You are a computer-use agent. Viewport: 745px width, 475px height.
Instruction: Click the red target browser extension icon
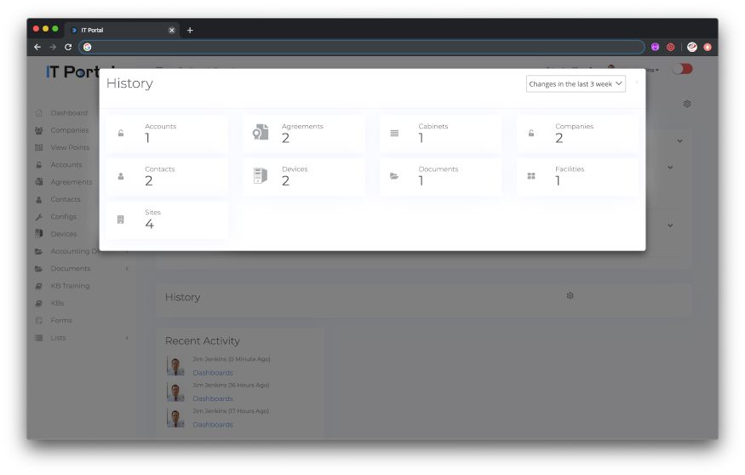point(670,47)
